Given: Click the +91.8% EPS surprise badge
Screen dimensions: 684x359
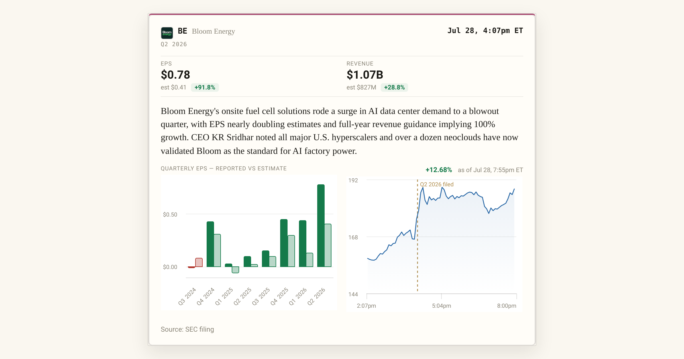Looking at the screenshot, I should point(205,87).
